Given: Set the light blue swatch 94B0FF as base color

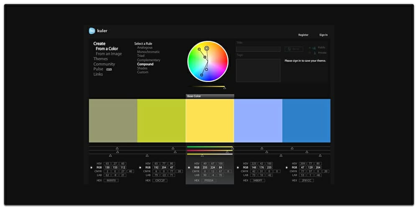Looking at the screenshot, I should pyautogui.click(x=238, y=168).
